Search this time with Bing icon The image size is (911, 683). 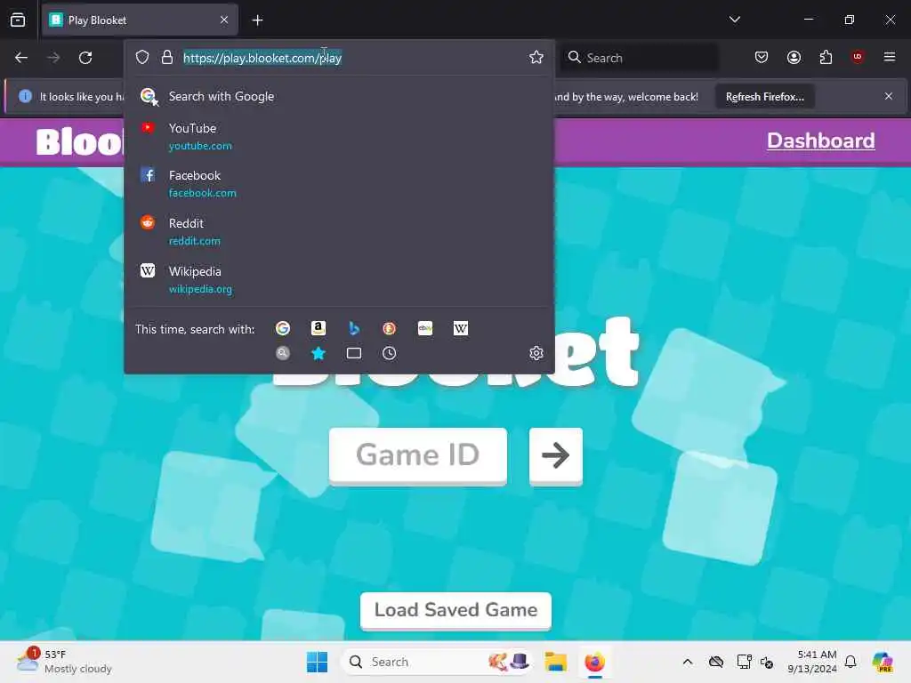click(353, 329)
